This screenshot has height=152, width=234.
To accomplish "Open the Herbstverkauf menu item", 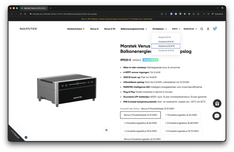I will pyautogui.click(x=76, y=29).
